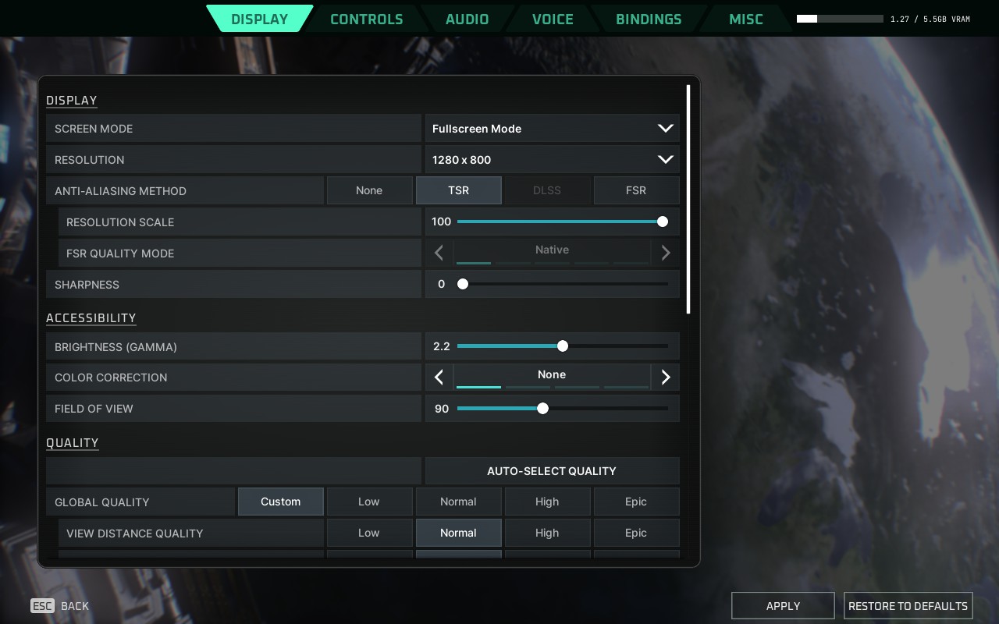Open the Resolution dropdown
The height and width of the screenshot is (624, 999).
pyautogui.click(x=552, y=159)
